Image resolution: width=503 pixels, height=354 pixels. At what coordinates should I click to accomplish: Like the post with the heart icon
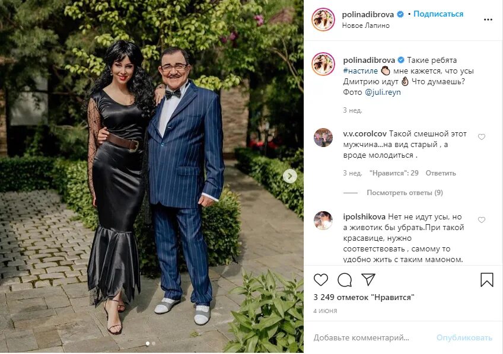click(x=320, y=280)
